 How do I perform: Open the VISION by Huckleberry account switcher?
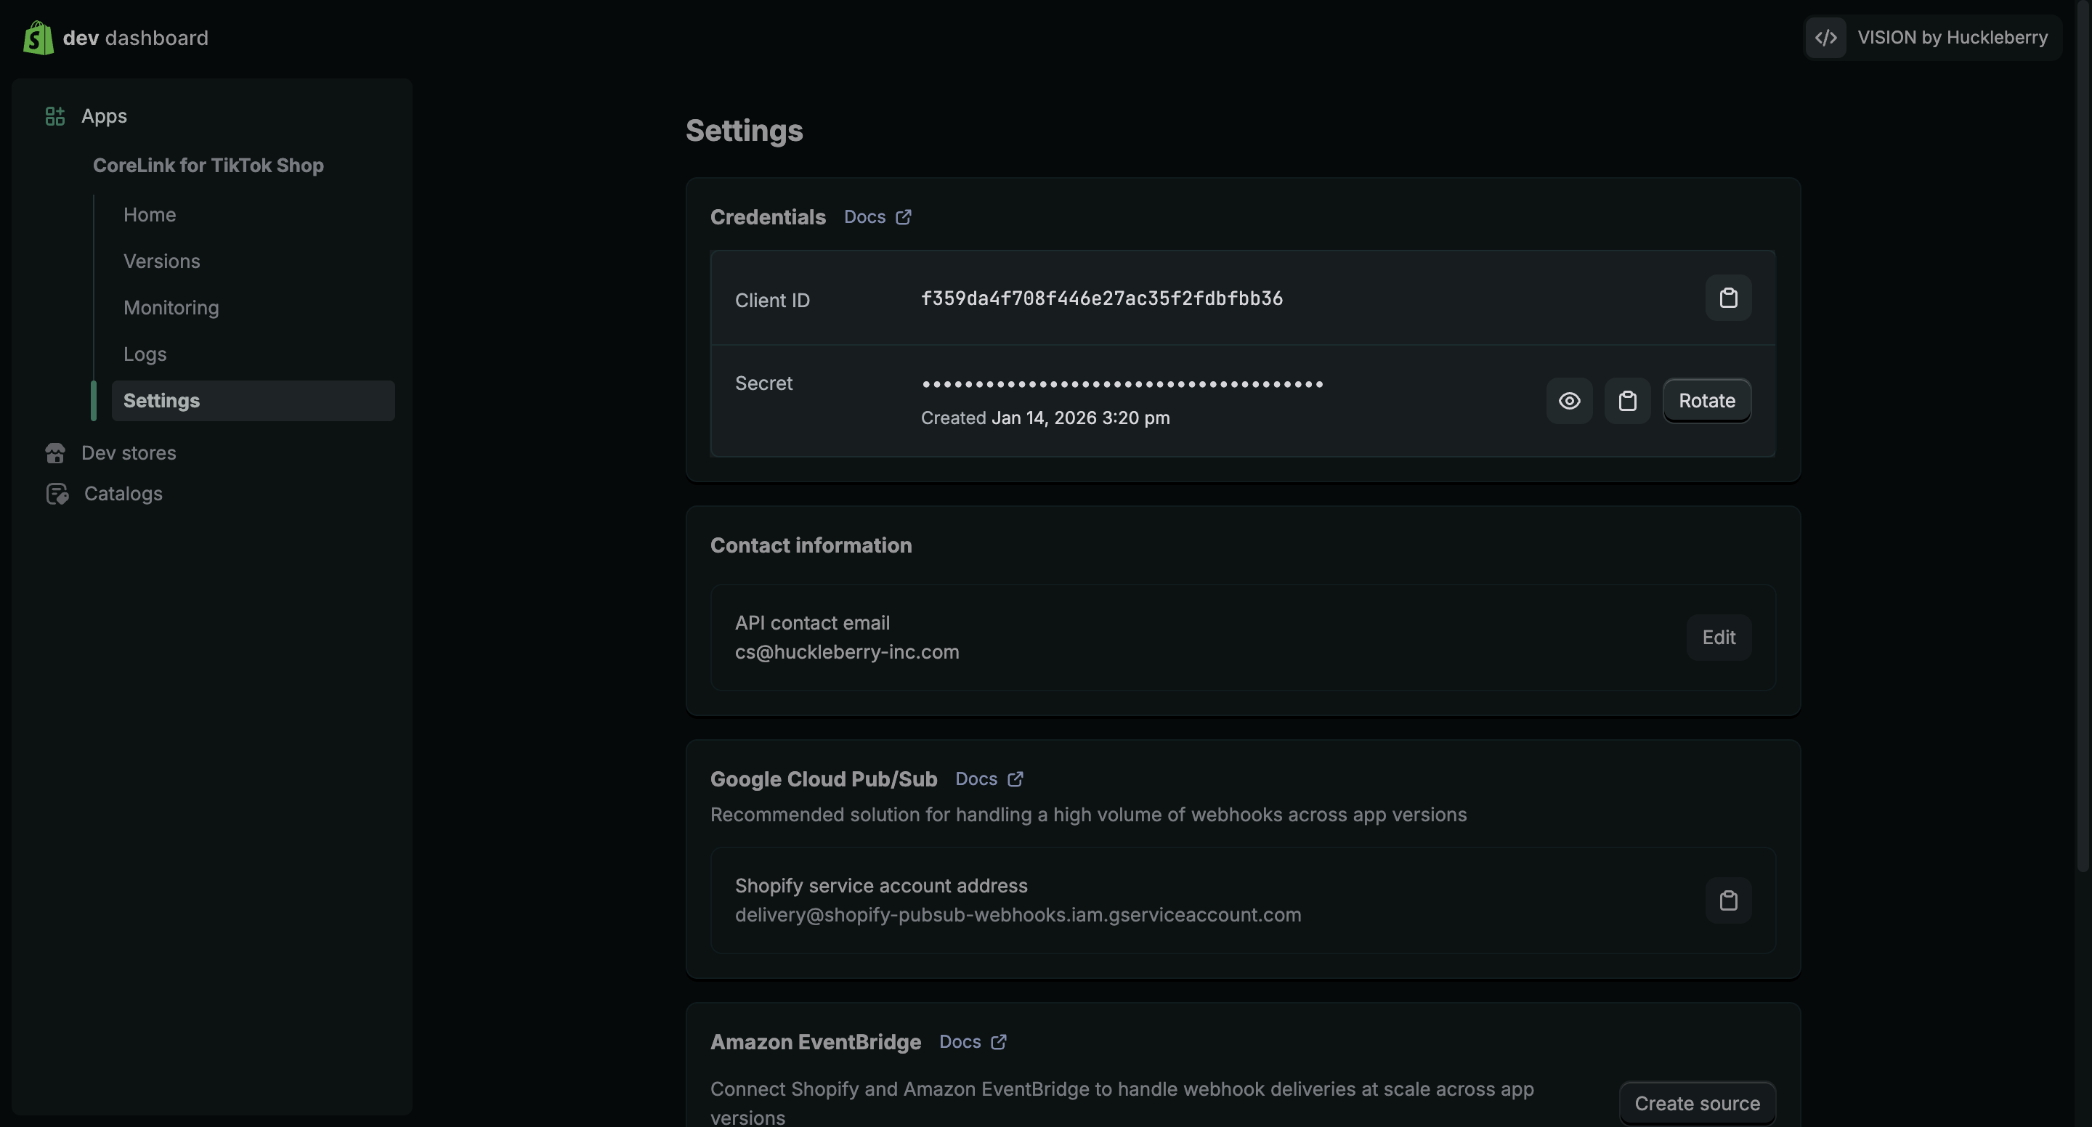tap(1933, 37)
